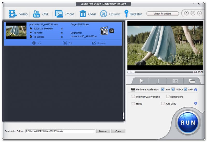Expand the video track 640x480 selector
The width and height of the screenshot is (207, 142).
(62, 29)
